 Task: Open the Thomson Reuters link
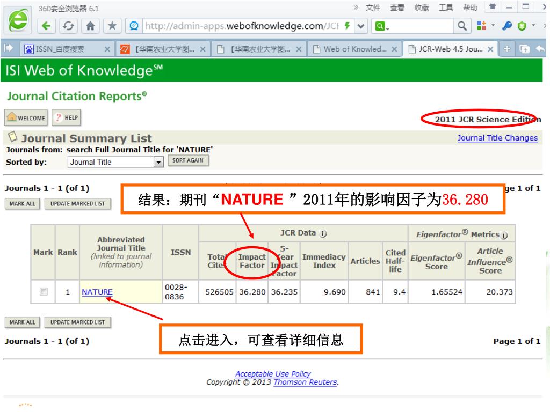tap(305, 382)
